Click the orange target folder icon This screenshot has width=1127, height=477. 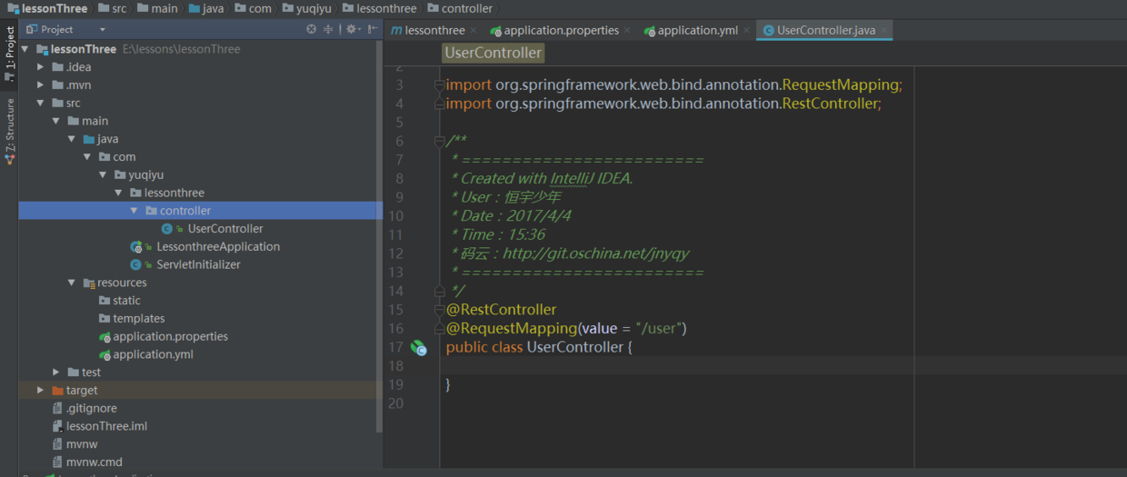(58, 391)
